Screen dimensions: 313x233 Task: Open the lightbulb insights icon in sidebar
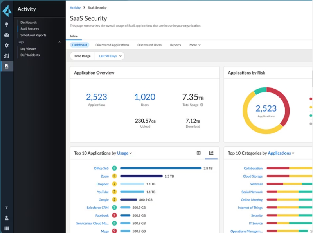(x=7, y=24)
